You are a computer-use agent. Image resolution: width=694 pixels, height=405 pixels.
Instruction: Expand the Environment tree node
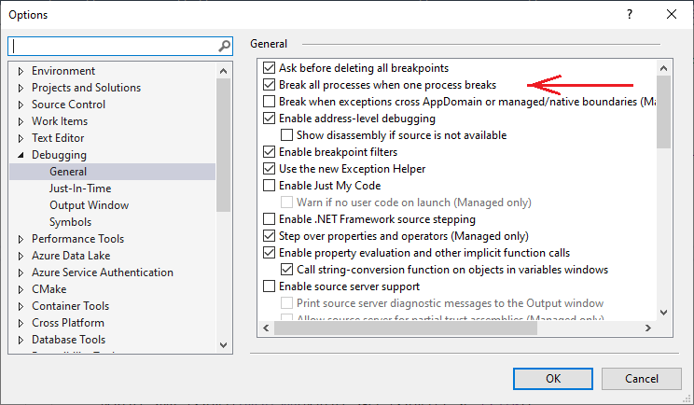(21, 71)
